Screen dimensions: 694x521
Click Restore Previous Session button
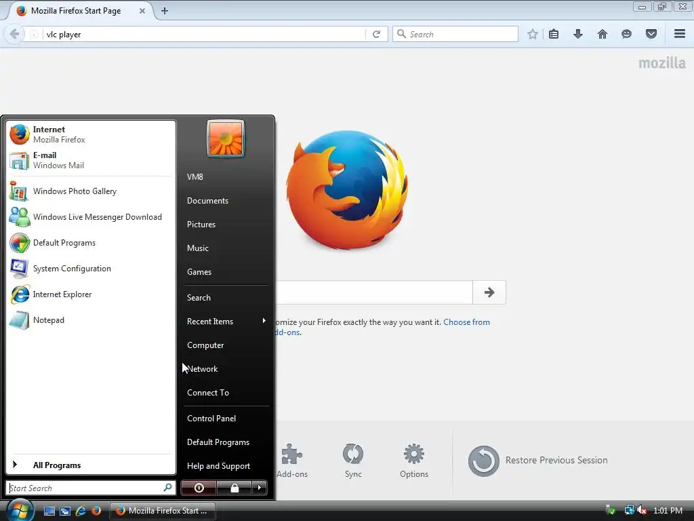click(537, 461)
